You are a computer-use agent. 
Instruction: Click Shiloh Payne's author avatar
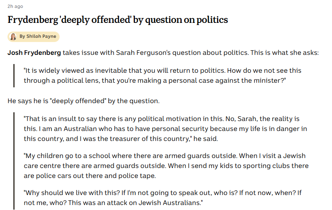click(x=13, y=37)
